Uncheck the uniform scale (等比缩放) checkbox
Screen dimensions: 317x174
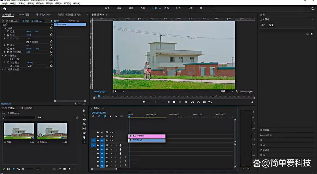click(x=28, y=42)
